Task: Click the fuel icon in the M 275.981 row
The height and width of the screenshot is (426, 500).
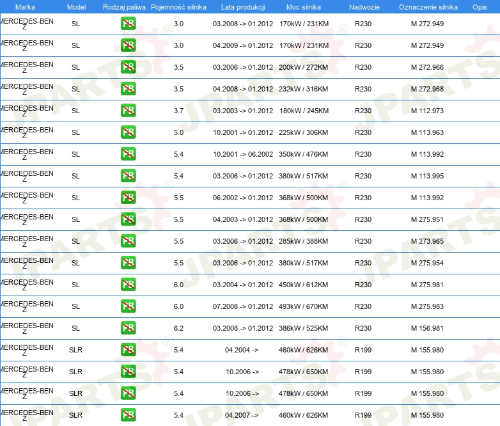Action: (x=128, y=284)
